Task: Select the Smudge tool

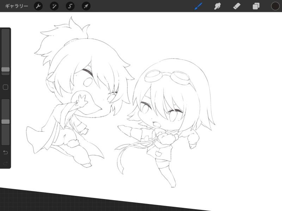Action: (x=217, y=6)
